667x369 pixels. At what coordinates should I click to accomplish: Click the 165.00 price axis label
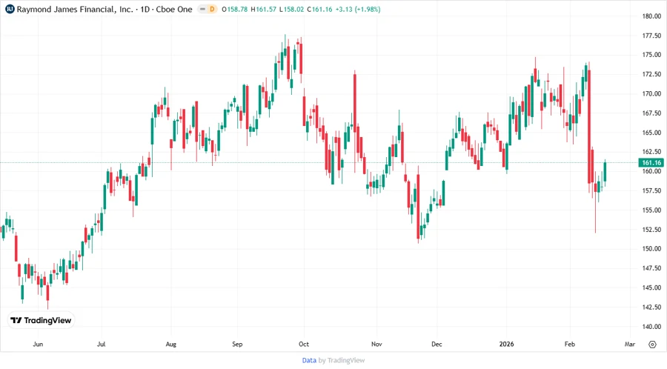pos(651,133)
